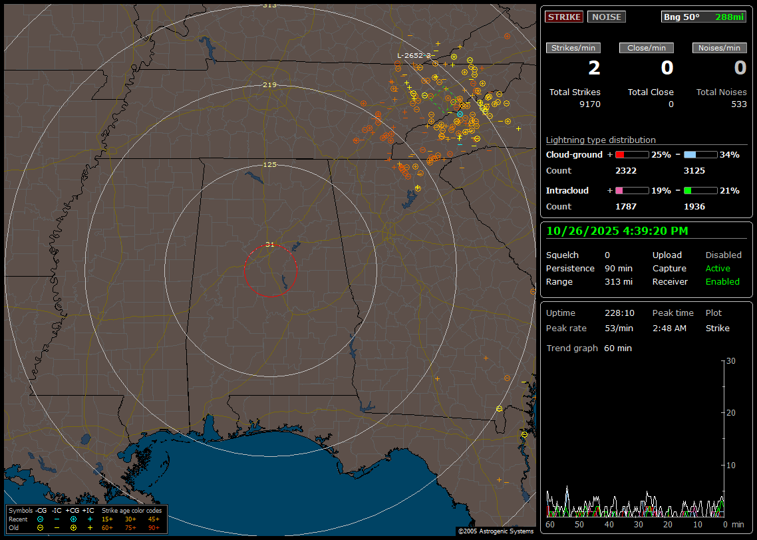Click the Receiver Enabled status
757x540 pixels.
(x=722, y=282)
